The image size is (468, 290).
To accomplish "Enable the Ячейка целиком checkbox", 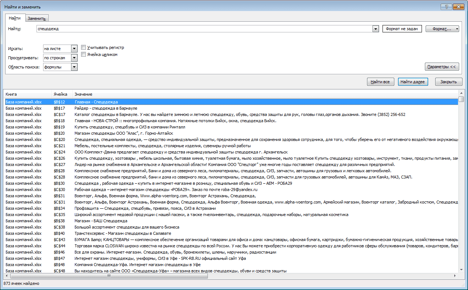I will (x=84, y=54).
